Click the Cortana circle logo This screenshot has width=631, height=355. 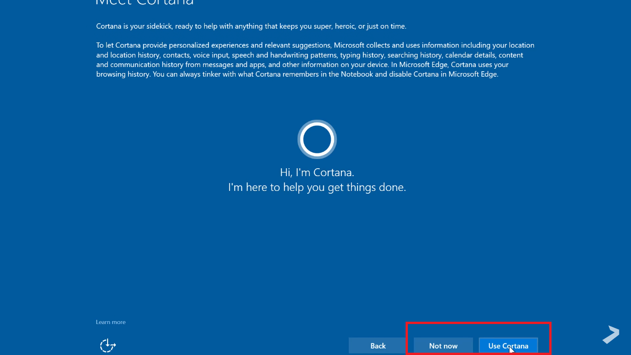point(317,139)
